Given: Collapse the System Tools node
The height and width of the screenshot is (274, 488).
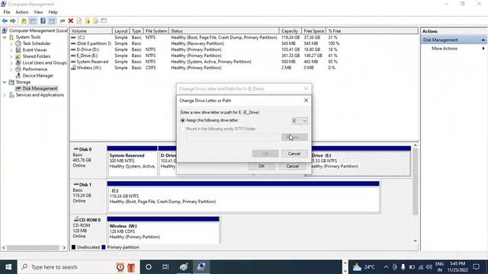Looking at the screenshot, I should (x=5, y=37).
